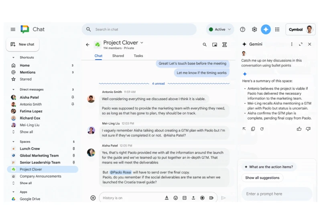The width and height of the screenshot is (321, 224).
Task: Toggle the blue Gemini spark button
Action: click(x=266, y=29)
